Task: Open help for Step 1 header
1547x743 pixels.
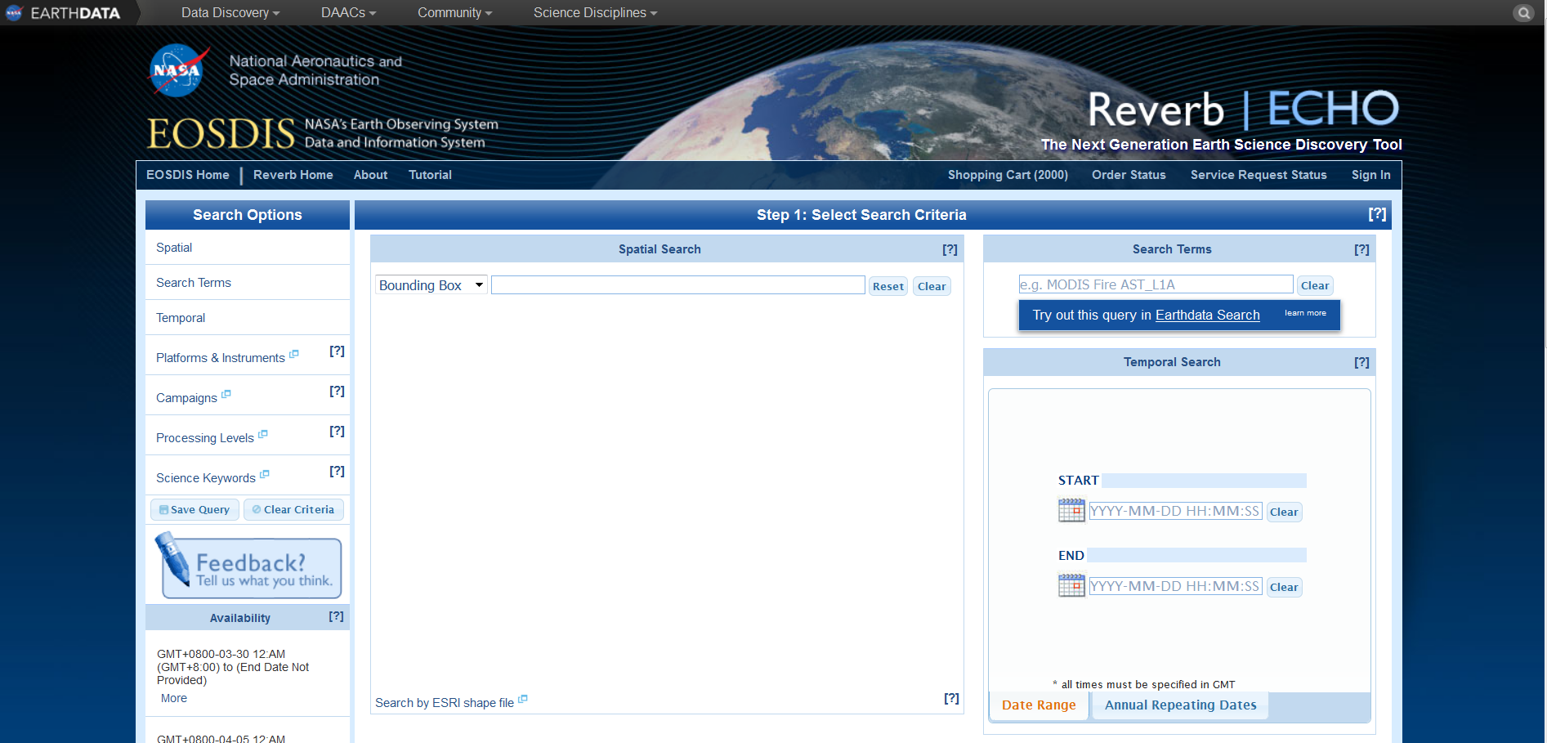Action: [1377, 214]
